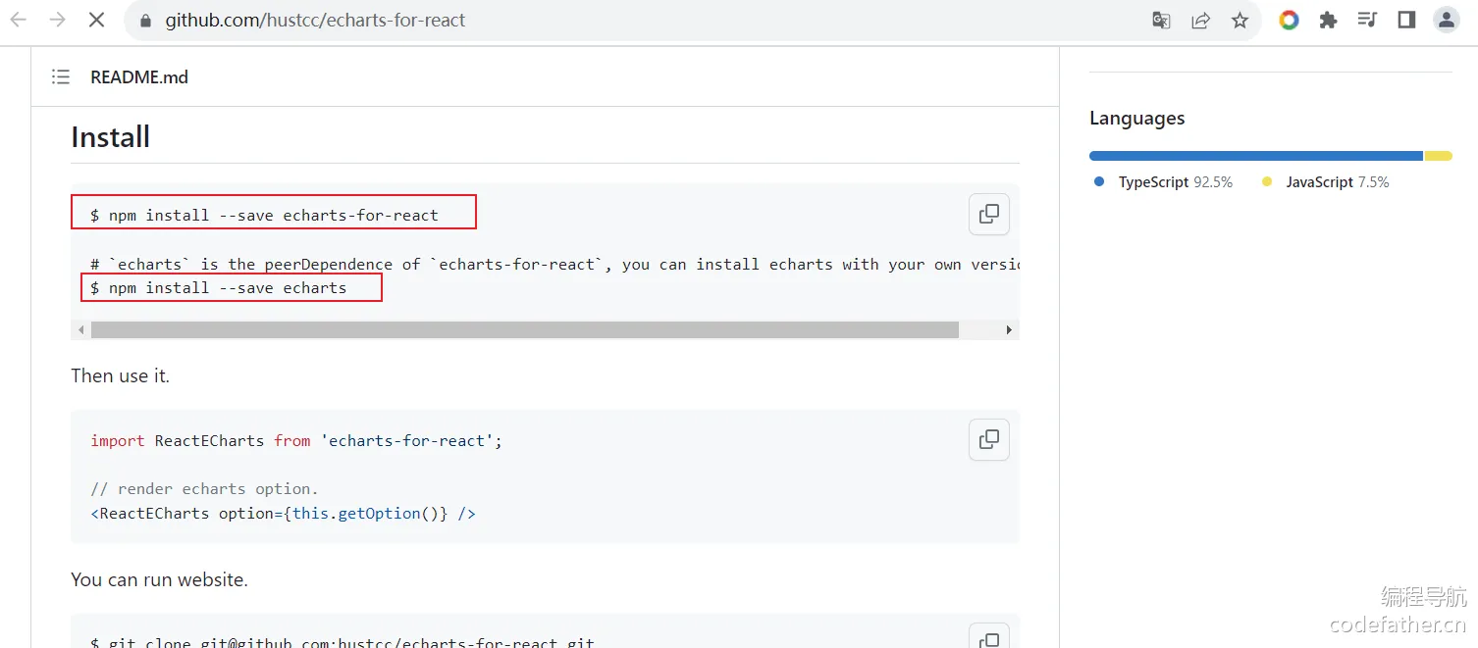The height and width of the screenshot is (648, 1478).
Task: Click '// render echarts option.' comment
Action: (204, 489)
